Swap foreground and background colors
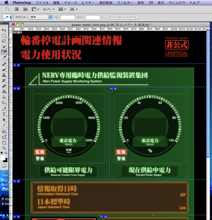The height and width of the screenshot is (220, 212). [6, 153]
